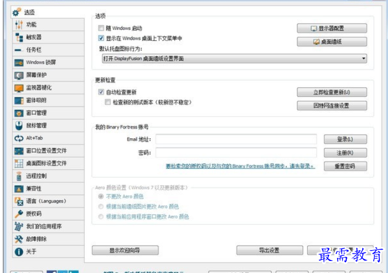
Task: Toggle the 自动检查更新 checkbox
Action: pyautogui.click(x=101, y=92)
